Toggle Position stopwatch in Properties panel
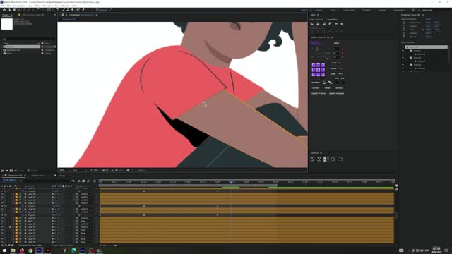This screenshot has height=254, width=452. point(404,26)
